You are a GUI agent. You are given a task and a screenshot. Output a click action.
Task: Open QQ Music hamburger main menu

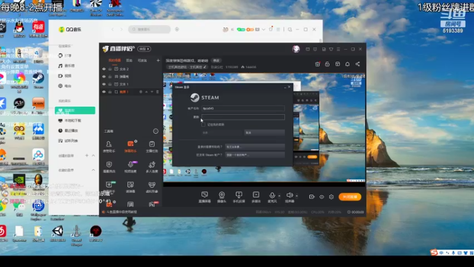point(278,29)
